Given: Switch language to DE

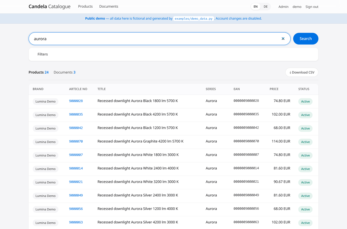Looking at the screenshot, I should [x=266, y=7].
